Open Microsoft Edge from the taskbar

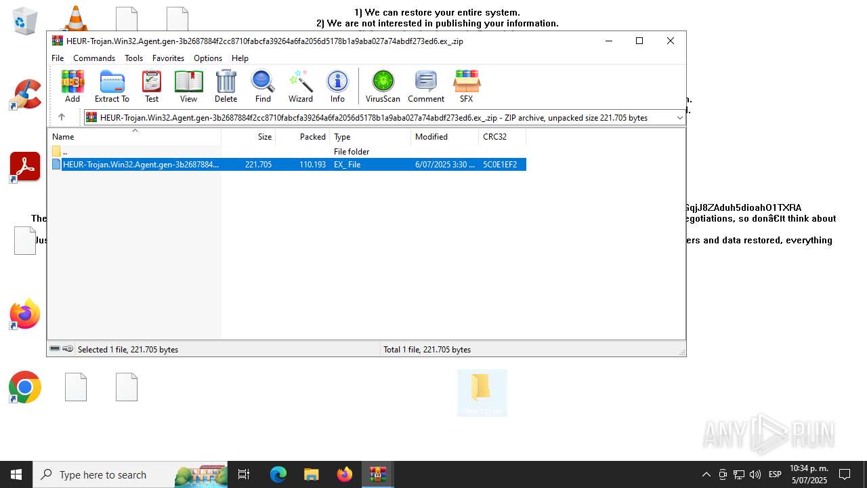point(278,474)
